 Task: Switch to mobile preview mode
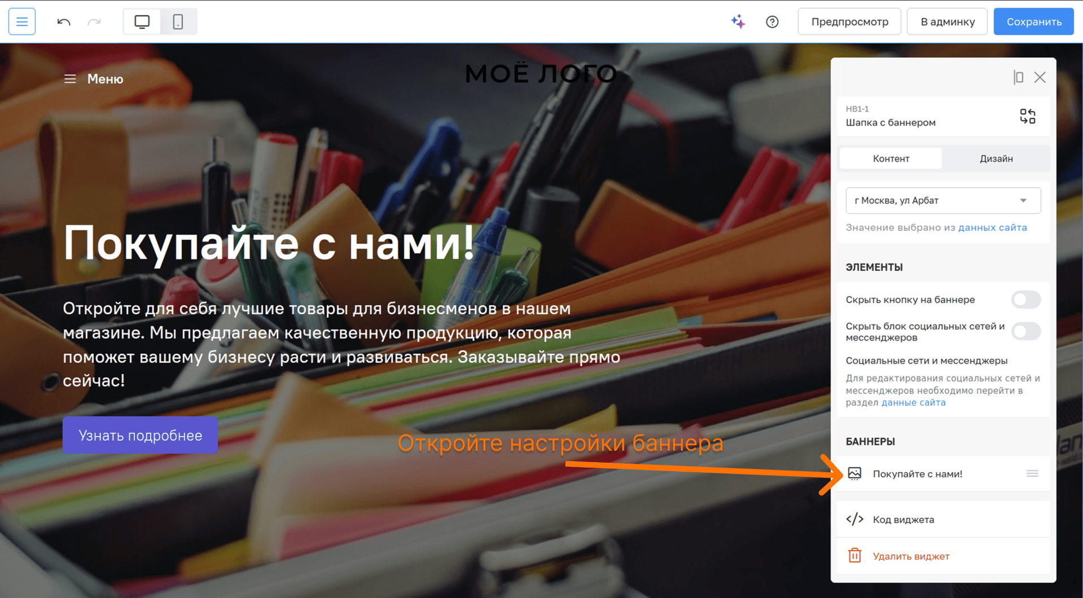tap(178, 22)
